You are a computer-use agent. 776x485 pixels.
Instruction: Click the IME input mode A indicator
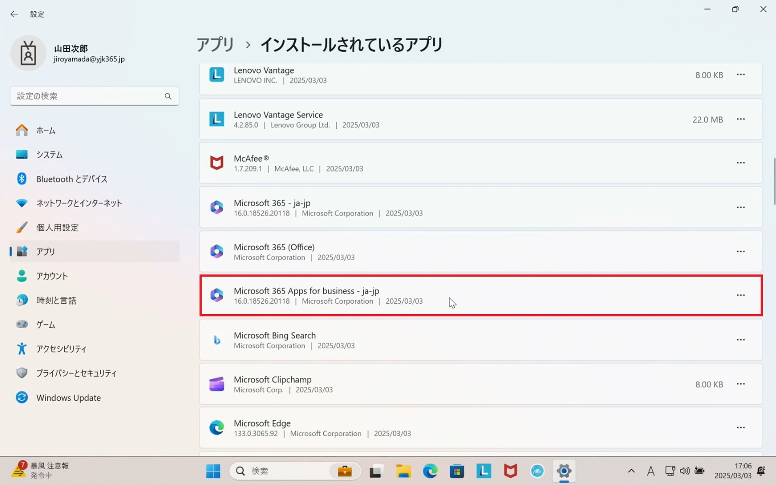(651, 471)
